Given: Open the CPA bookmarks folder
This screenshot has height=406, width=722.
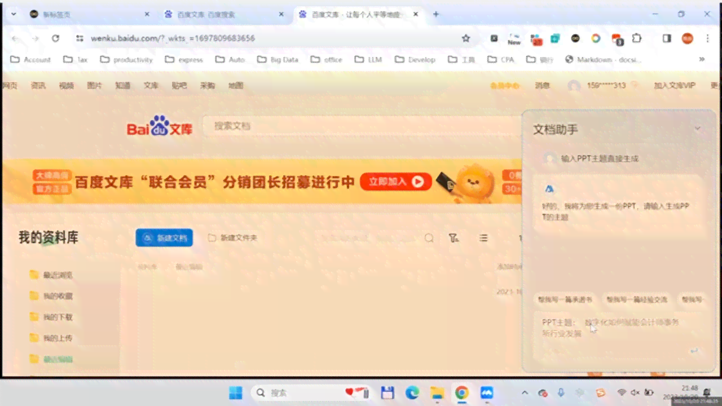Looking at the screenshot, I should [x=500, y=59].
